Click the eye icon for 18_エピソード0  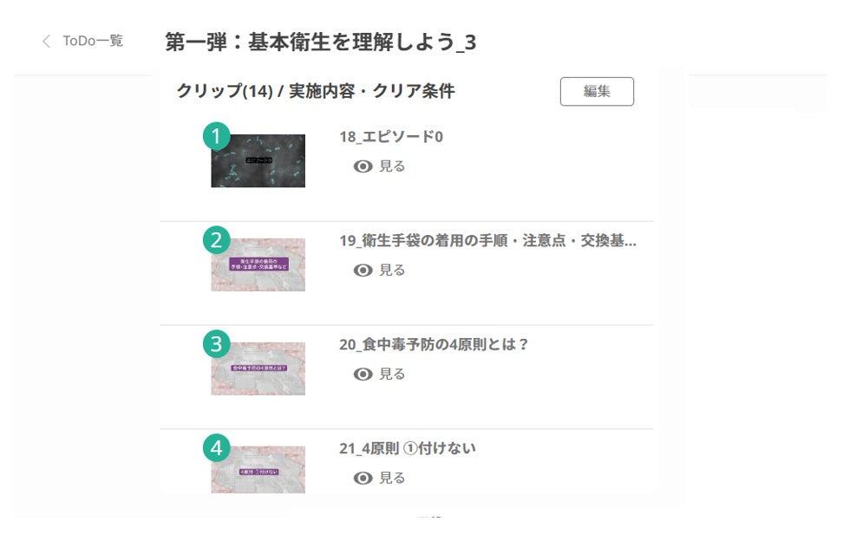click(363, 166)
